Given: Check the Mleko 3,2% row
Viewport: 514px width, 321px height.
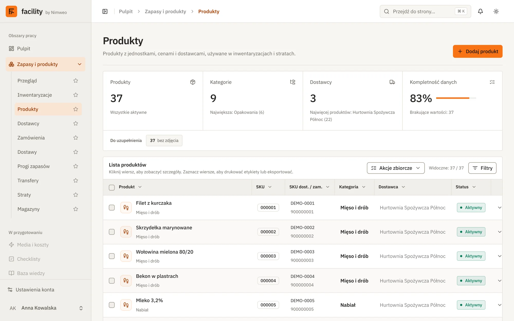Looking at the screenshot, I should click(112, 305).
